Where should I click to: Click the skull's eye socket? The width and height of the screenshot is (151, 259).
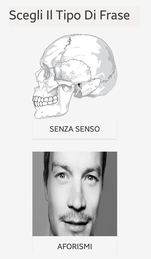[47, 74]
